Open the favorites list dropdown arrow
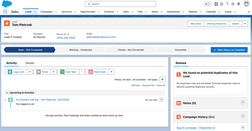Image resolution: width=252 pixels, height=131 pixels. [x=210, y=4]
